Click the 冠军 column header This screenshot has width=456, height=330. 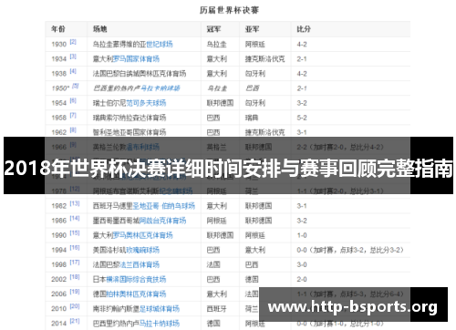click(x=213, y=29)
